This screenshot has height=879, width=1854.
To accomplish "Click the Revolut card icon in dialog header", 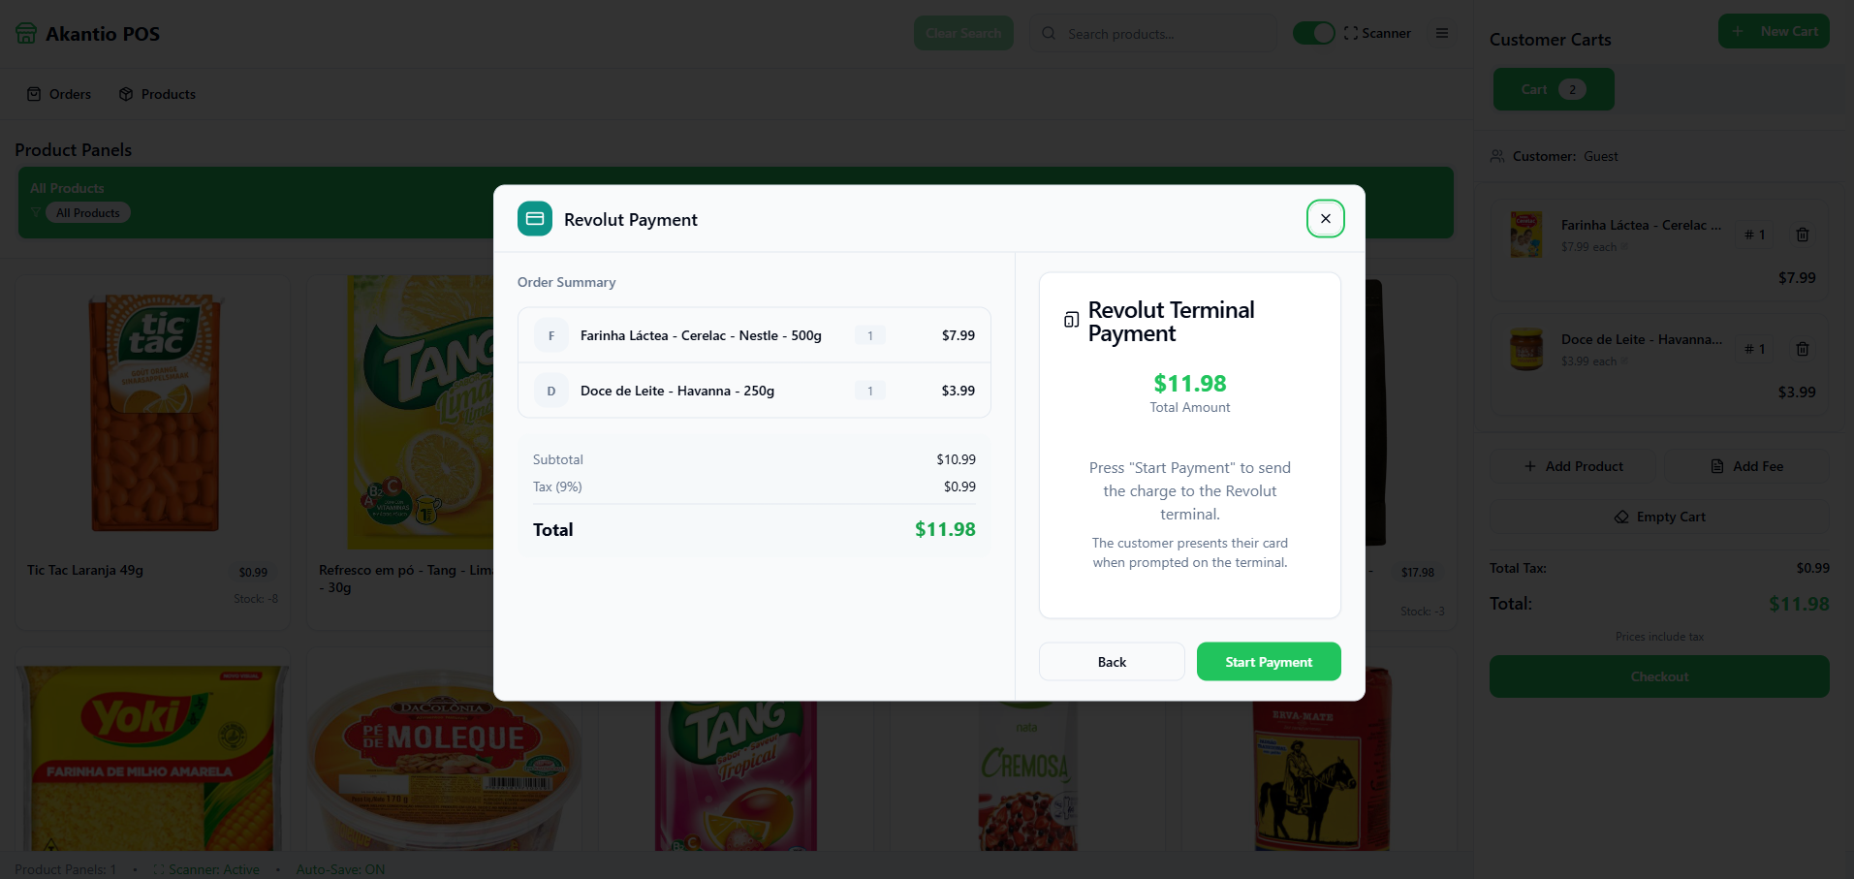I will (x=535, y=219).
